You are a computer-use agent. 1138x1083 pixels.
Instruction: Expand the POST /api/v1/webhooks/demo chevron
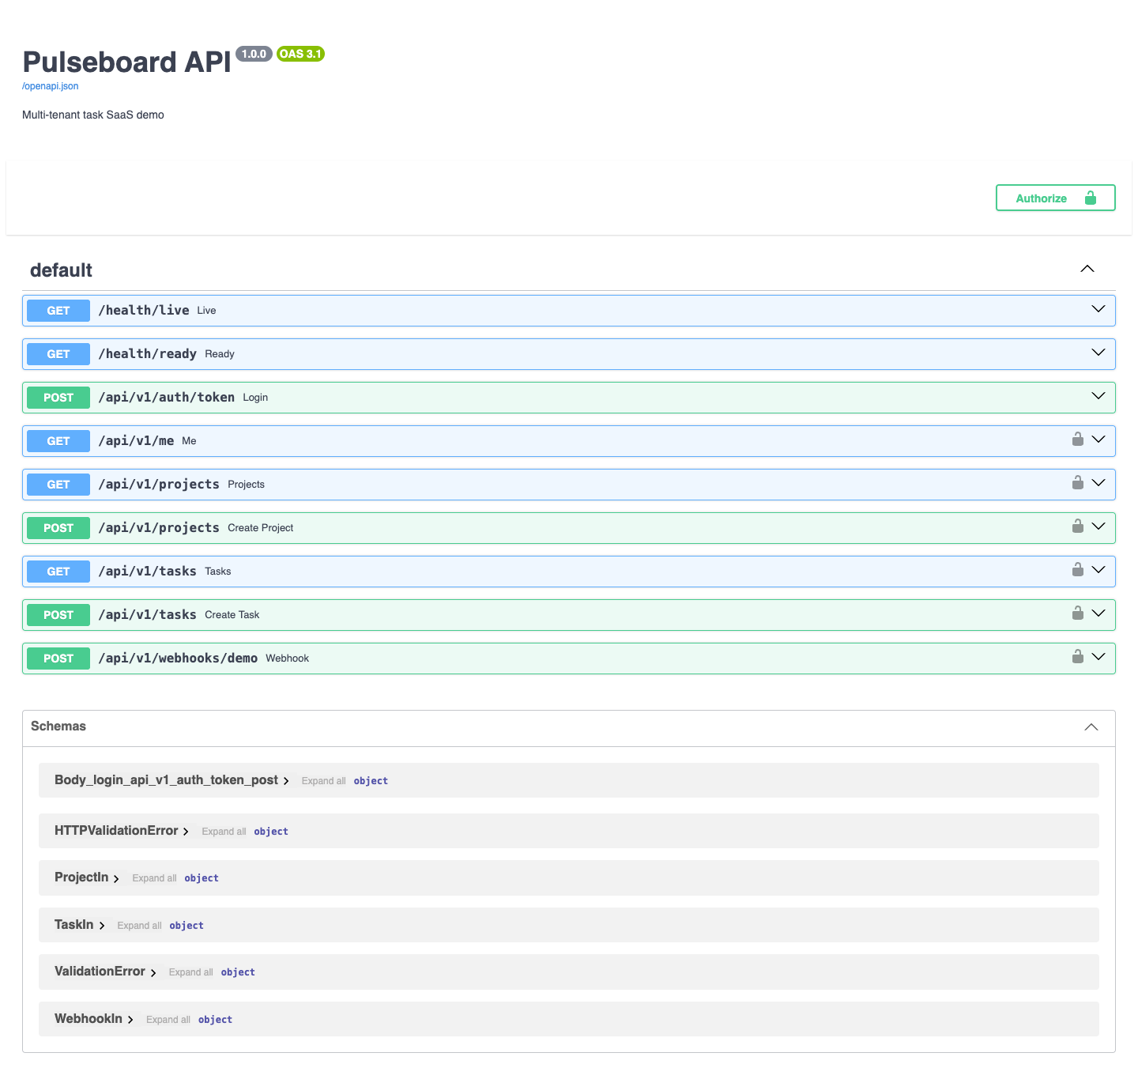(1098, 657)
